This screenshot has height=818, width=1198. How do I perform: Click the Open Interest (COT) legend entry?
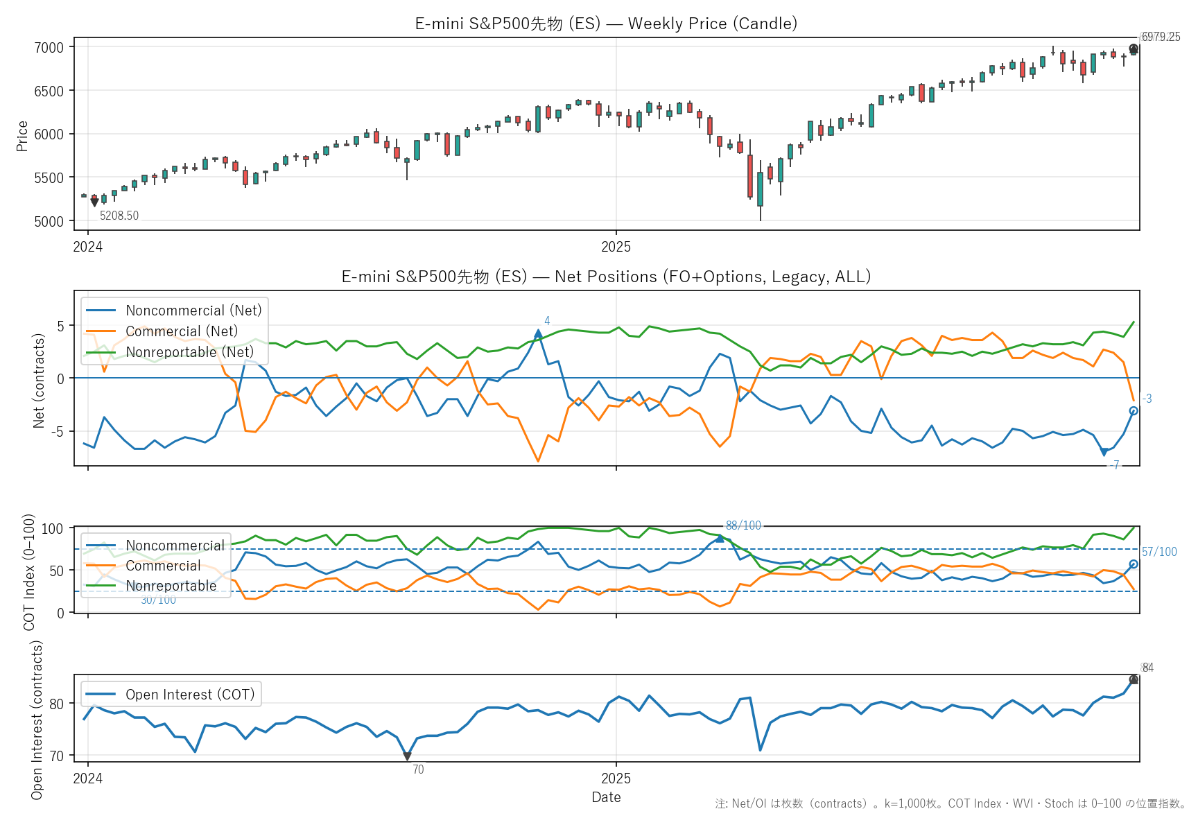(190, 695)
